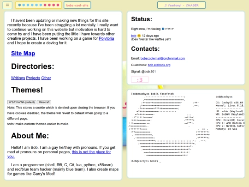Image resolution: width=249 pixels, height=187 pixels.
Task: Click the 'CPU: Intel(R) Core' line
Action: (230, 120)
